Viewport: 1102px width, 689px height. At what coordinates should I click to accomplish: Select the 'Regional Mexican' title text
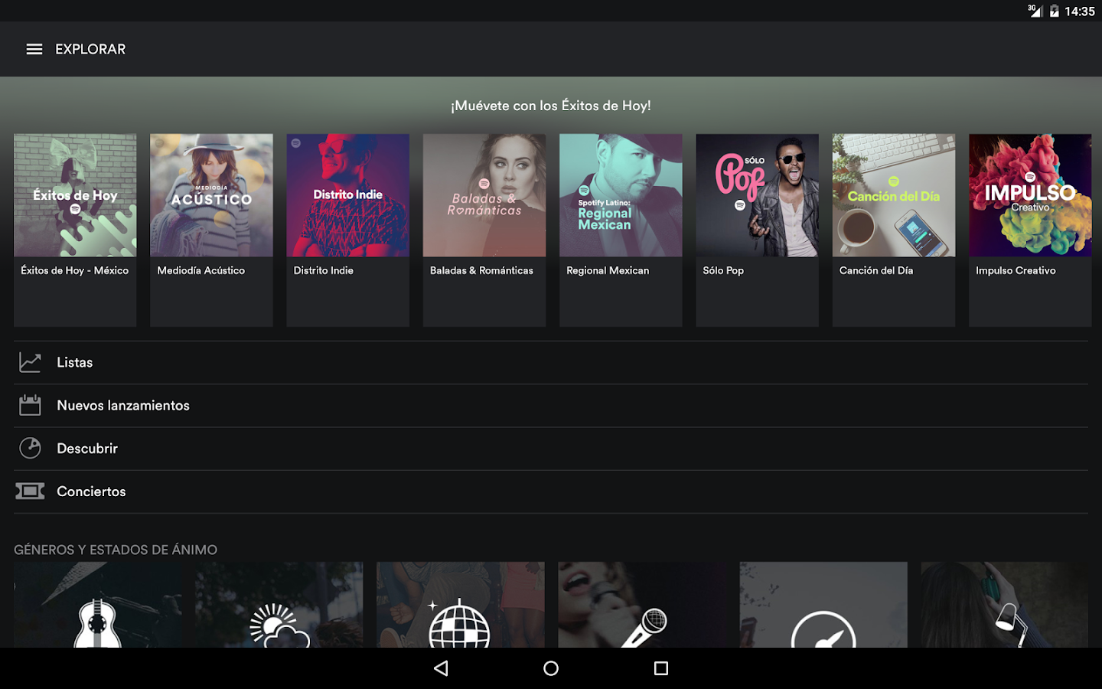click(608, 270)
